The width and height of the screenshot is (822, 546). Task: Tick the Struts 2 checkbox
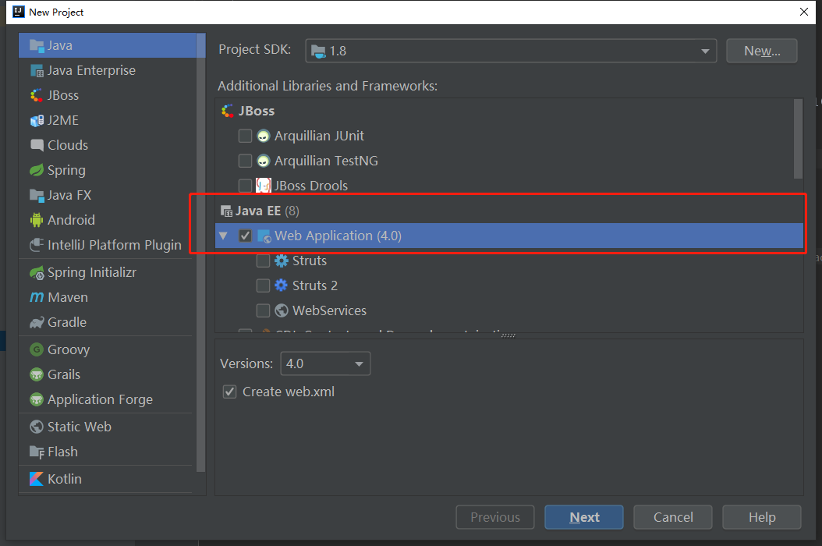pos(263,285)
